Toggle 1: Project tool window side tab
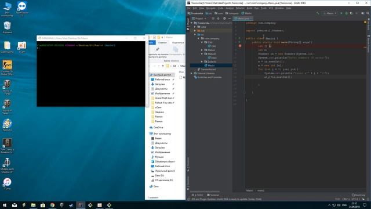The height and width of the screenshot is (209, 371). (188, 24)
